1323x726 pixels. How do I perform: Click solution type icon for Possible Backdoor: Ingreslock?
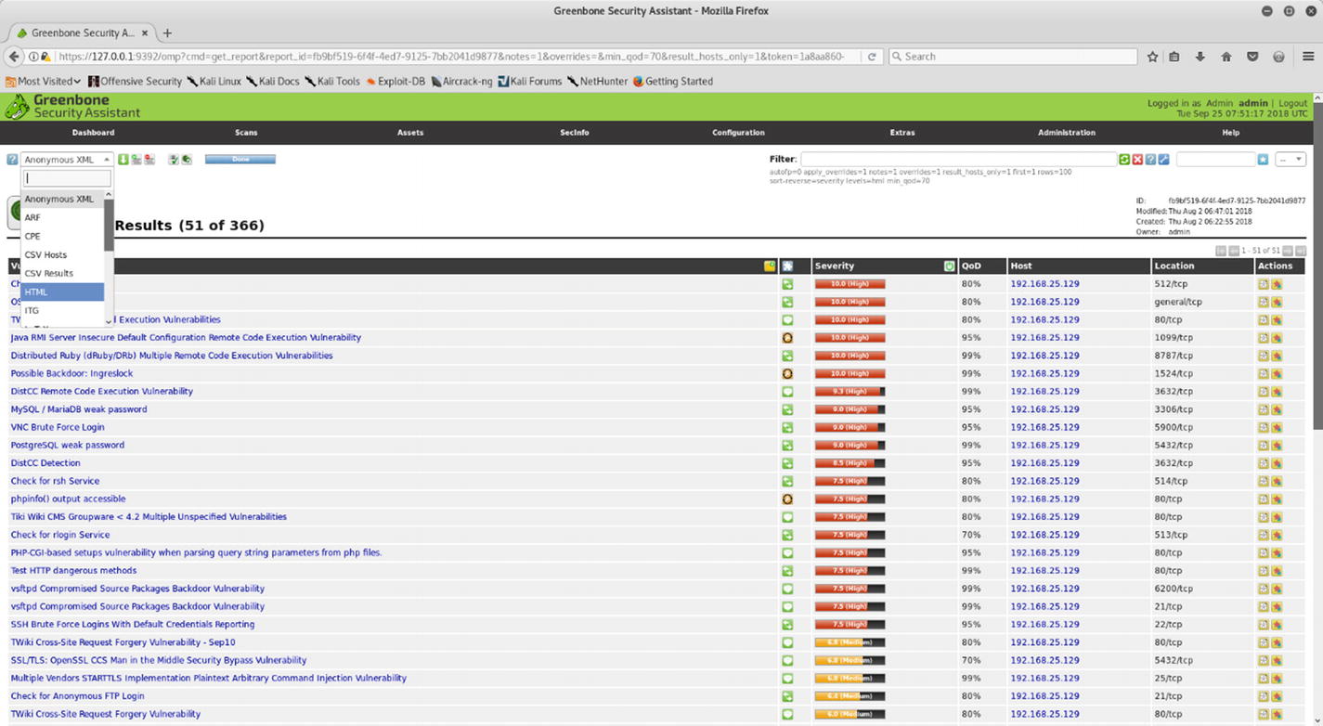click(787, 373)
